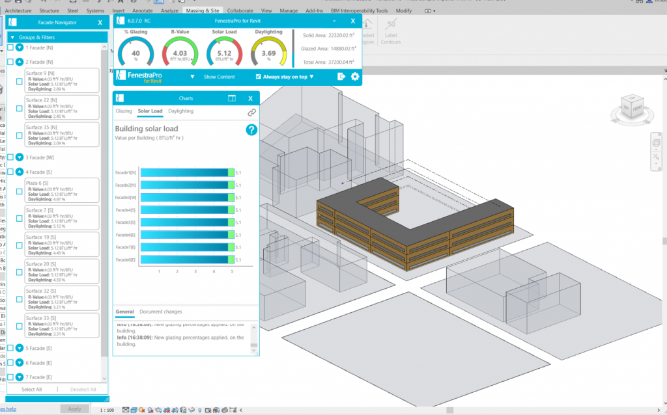Open the Visual Style box icon
This screenshot has width=667, height=415.
point(134,410)
